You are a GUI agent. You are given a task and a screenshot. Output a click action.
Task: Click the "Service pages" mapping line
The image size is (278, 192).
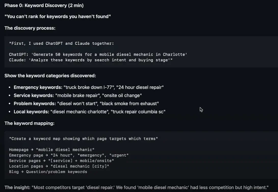pyautogui.click(x=61, y=161)
